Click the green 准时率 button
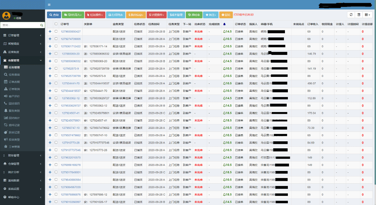 (x=194, y=15)
